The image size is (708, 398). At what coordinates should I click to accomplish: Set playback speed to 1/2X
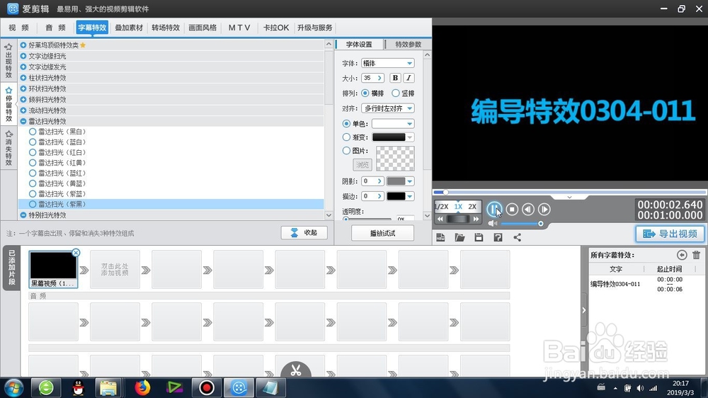[x=441, y=207]
